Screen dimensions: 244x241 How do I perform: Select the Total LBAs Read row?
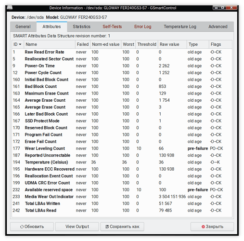(122, 211)
